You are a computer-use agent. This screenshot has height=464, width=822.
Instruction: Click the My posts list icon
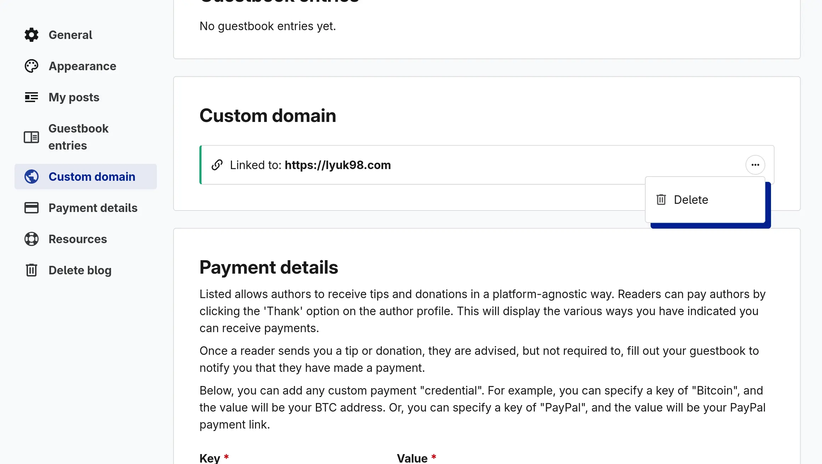(x=31, y=97)
